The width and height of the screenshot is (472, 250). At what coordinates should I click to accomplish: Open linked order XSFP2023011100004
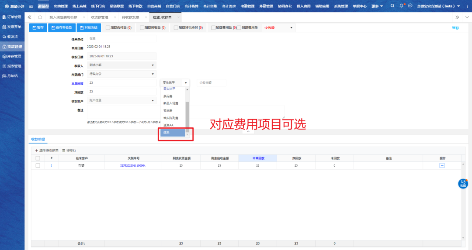coord(132,166)
